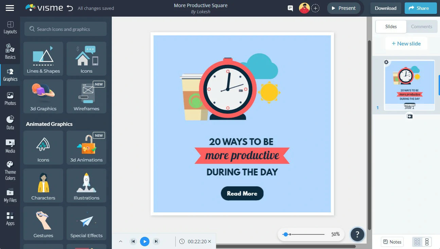440x249 pixels.
Task: Open 3d Animations category
Action: (86, 147)
